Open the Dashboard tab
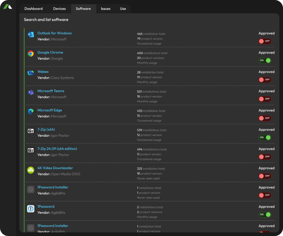The height and width of the screenshot is (236, 283). tap(33, 8)
